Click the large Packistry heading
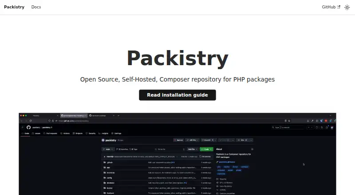Viewport: 355px width, 195px height. click(x=177, y=58)
